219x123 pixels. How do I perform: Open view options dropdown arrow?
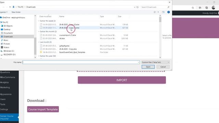tap(158, 12)
